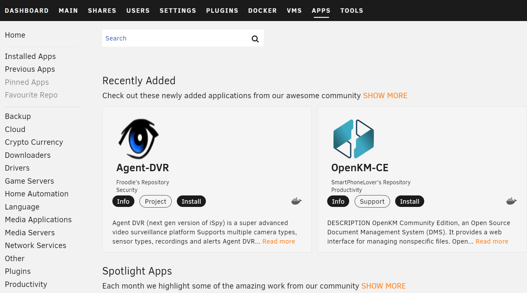Select the Network Services category
This screenshot has width=527, height=293.
(35, 245)
